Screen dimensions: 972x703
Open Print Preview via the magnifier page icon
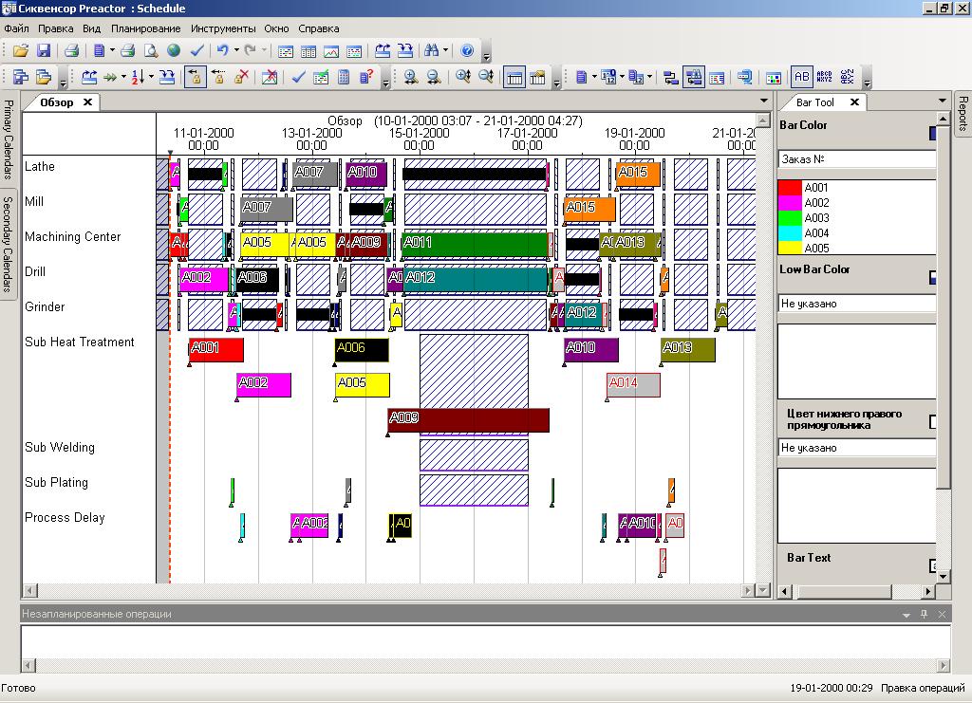[x=151, y=51]
